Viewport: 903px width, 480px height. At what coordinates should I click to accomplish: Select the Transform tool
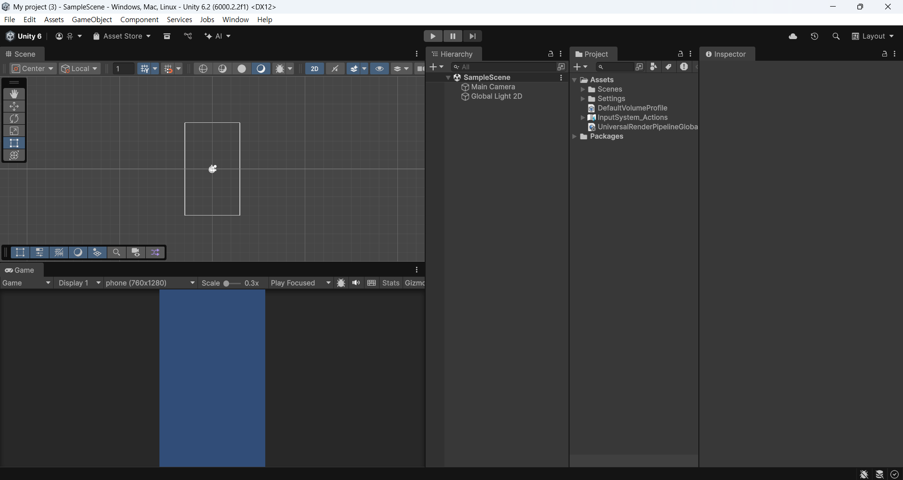[x=14, y=155]
